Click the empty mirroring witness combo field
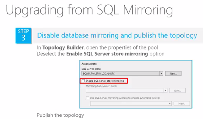203x119 pixels. (x=129, y=104)
